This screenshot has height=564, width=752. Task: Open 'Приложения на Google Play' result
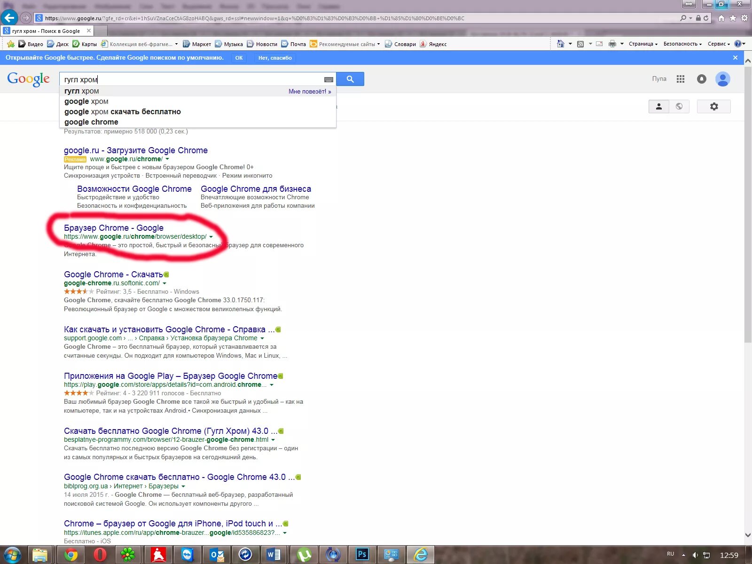tap(171, 376)
